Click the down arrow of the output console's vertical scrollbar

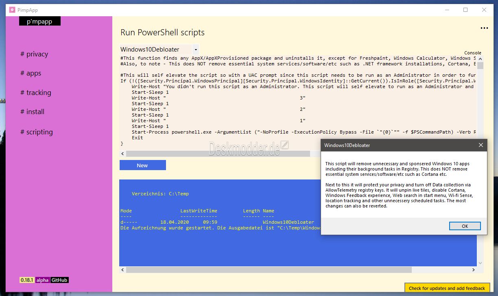480,263
